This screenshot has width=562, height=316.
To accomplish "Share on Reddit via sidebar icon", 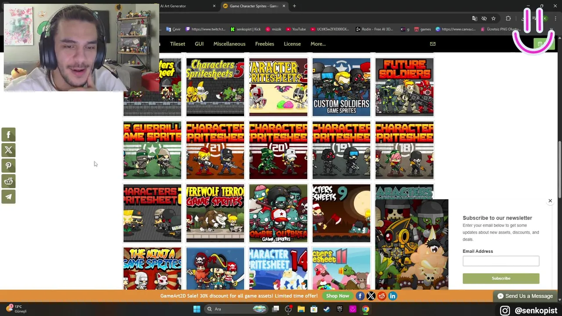I will [8, 181].
